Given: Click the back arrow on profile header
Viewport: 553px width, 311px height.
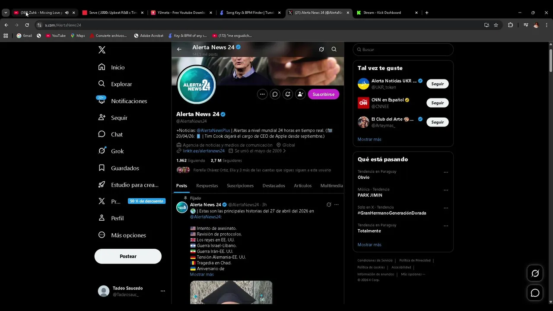Looking at the screenshot, I should (x=179, y=49).
